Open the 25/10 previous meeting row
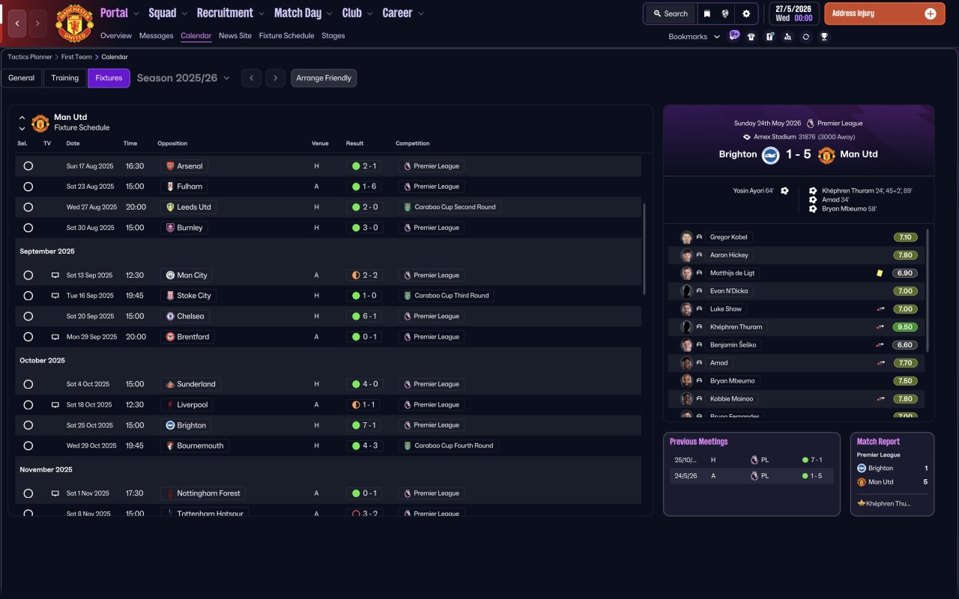 click(751, 460)
